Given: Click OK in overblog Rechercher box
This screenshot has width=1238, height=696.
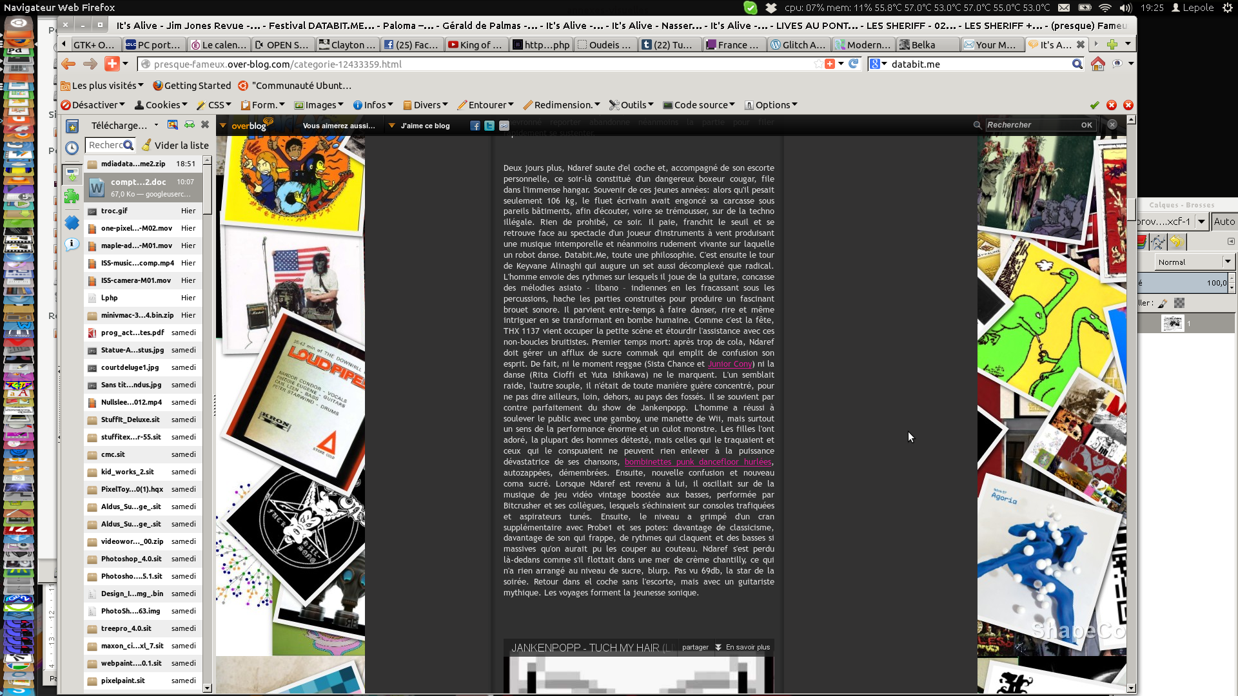Looking at the screenshot, I should (x=1086, y=125).
